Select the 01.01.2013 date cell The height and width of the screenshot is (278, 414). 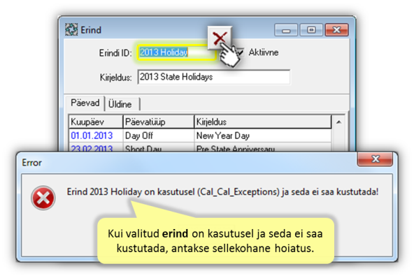coord(96,136)
